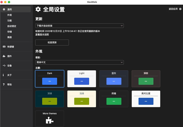Select the 蓝灰 theme card
The image size is (183, 127).
pos(114,79)
